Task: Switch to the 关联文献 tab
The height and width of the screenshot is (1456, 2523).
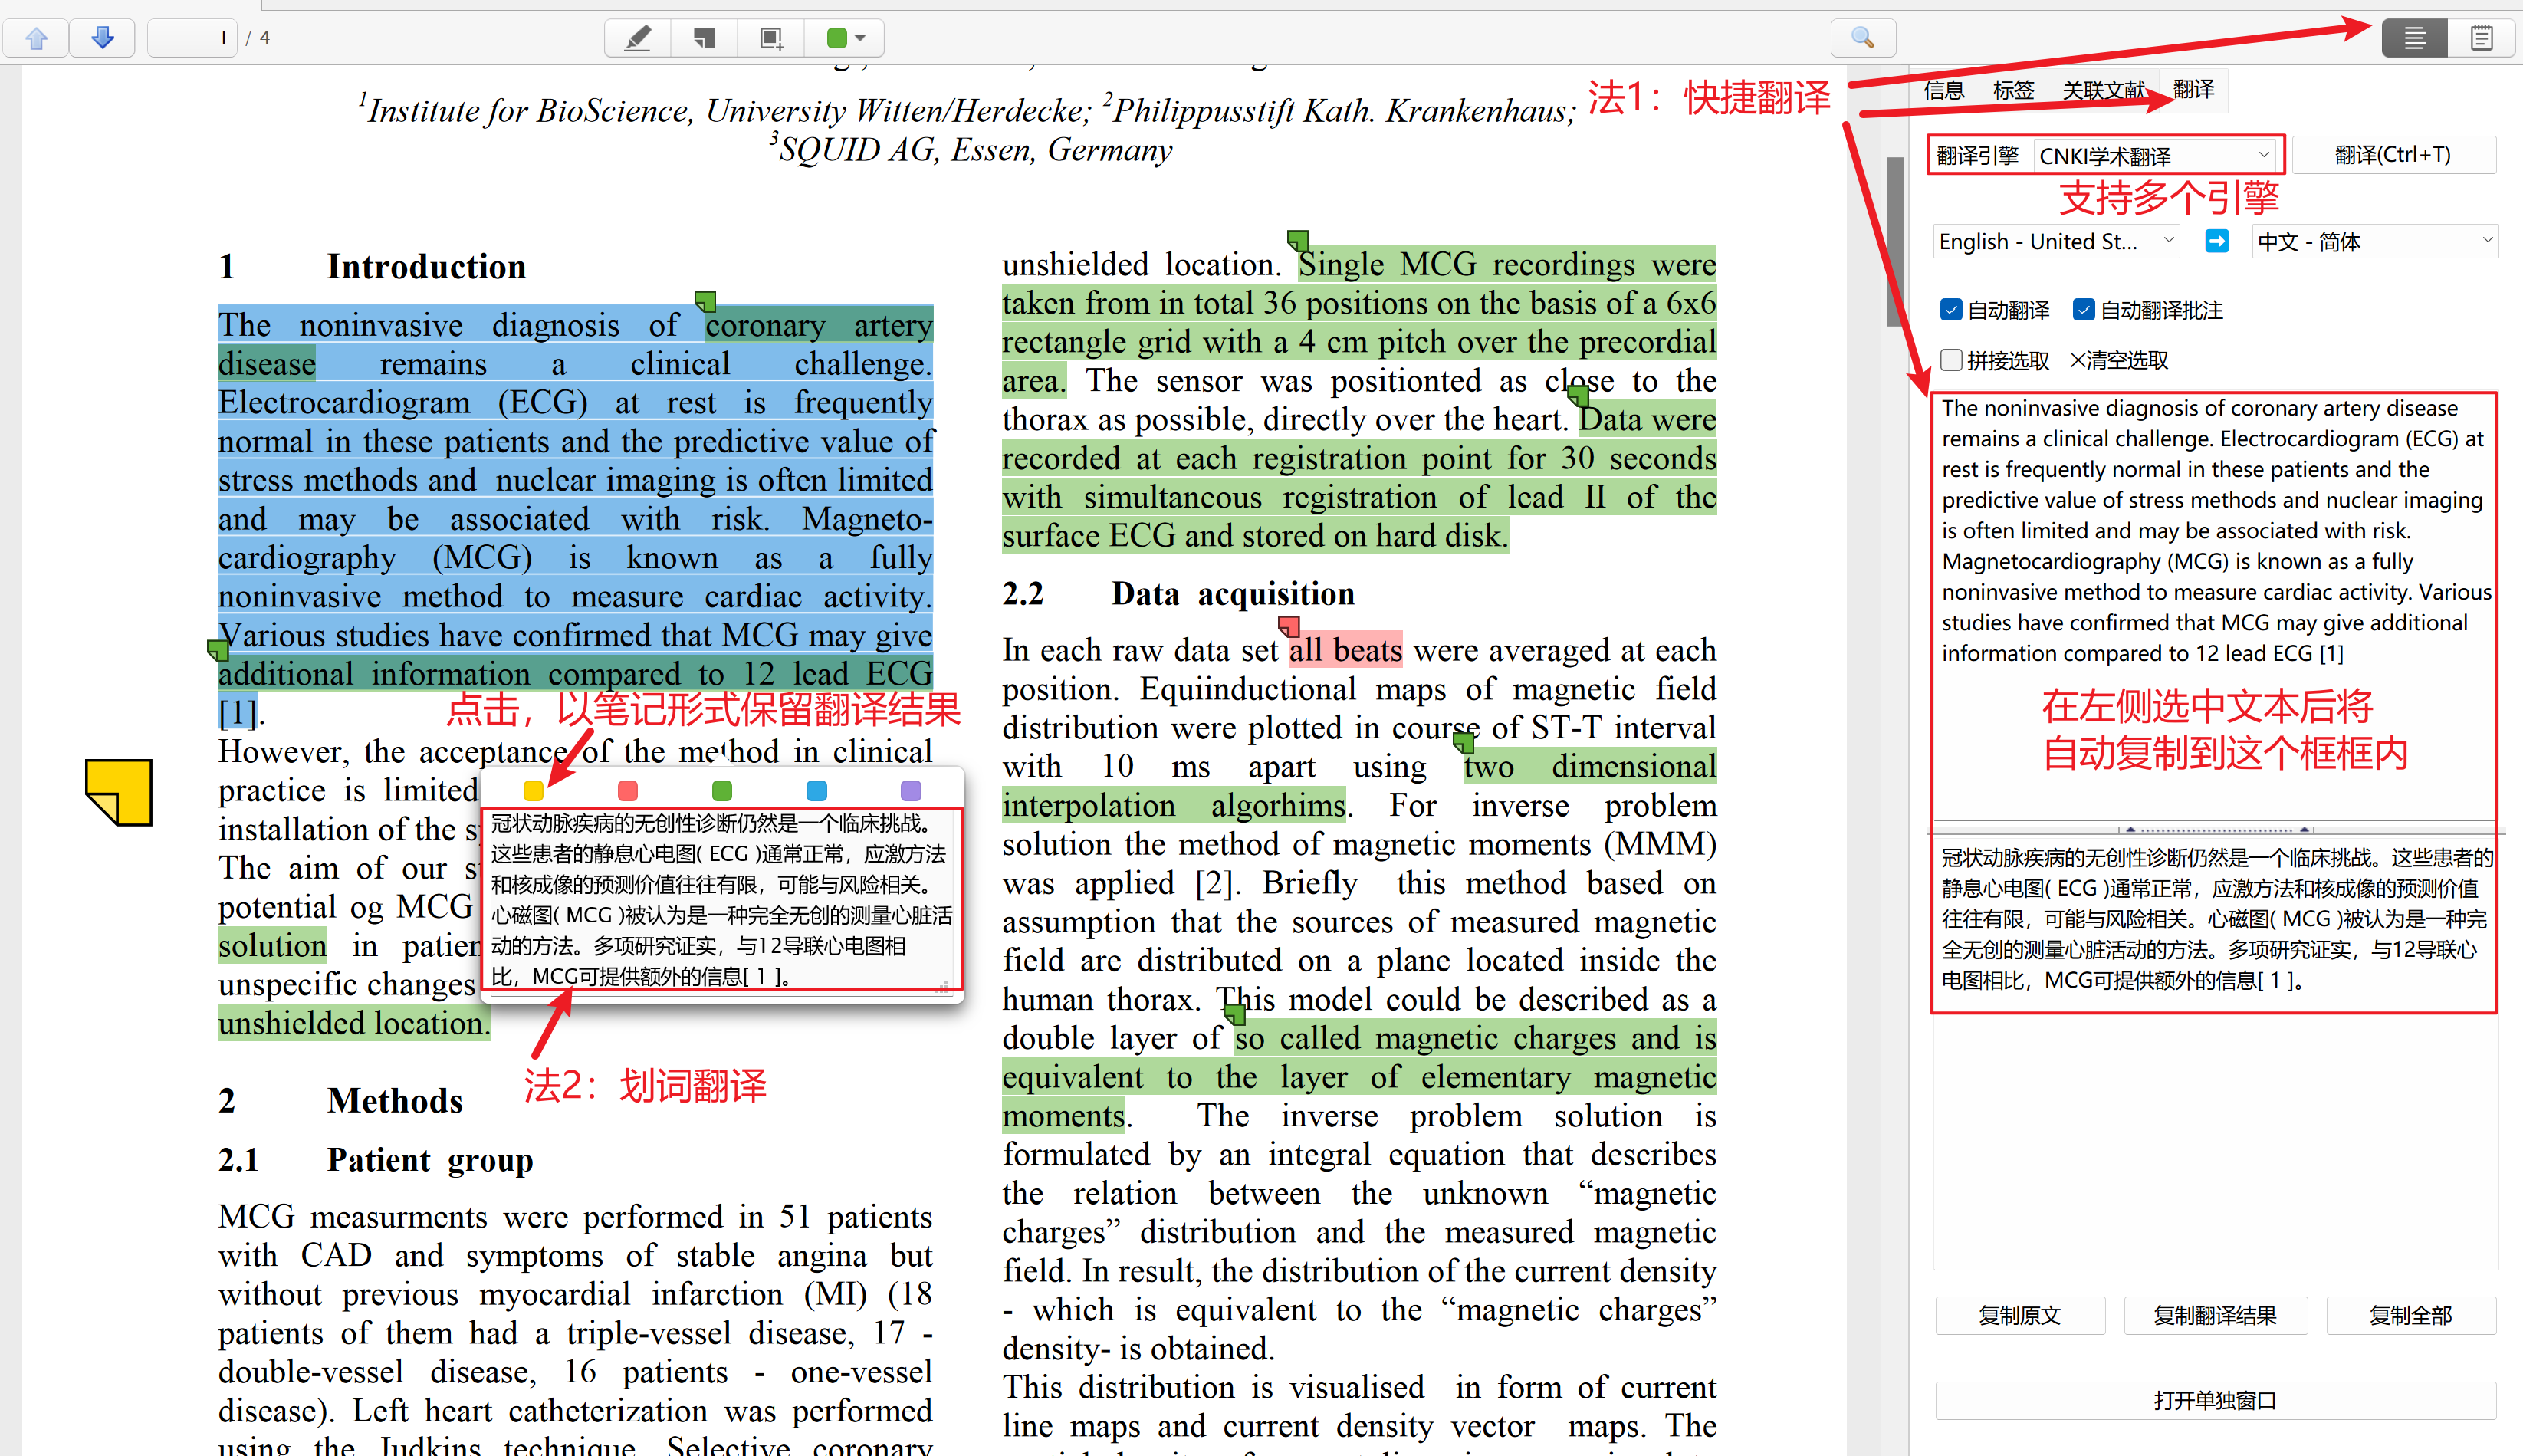Action: pyautogui.click(x=2103, y=90)
